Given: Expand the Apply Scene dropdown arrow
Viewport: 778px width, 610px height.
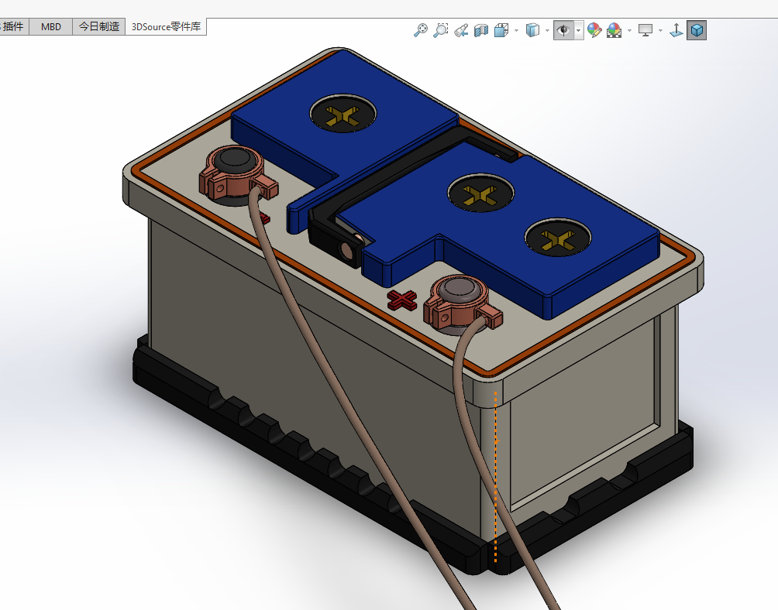Looking at the screenshot, I should 629,30.
